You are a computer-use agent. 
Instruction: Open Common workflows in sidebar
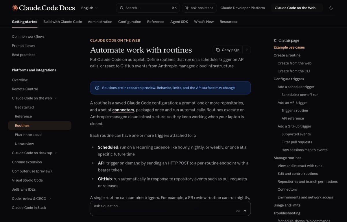(28, 37)
